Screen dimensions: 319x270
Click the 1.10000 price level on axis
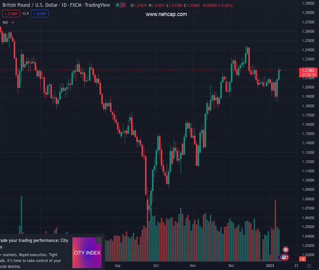pyautogui.click(x=308, y=180)
